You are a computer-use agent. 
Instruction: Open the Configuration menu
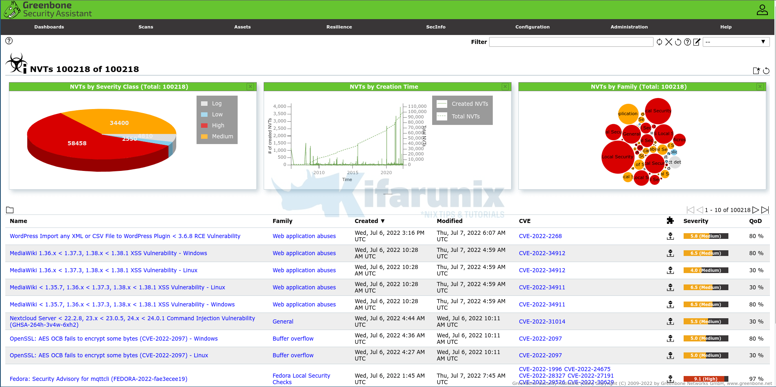(532, 27)
